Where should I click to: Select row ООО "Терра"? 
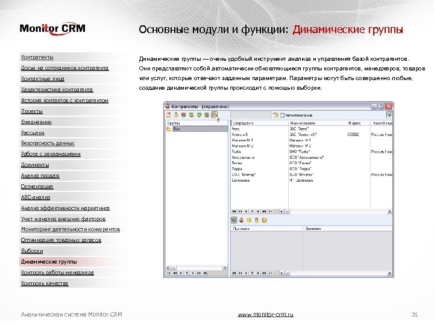coord(312,169)
